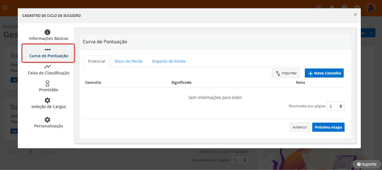Go to Próxima etapa
Image resolution: width=382 pixels, height=170 pixels.
coord(329,127)
